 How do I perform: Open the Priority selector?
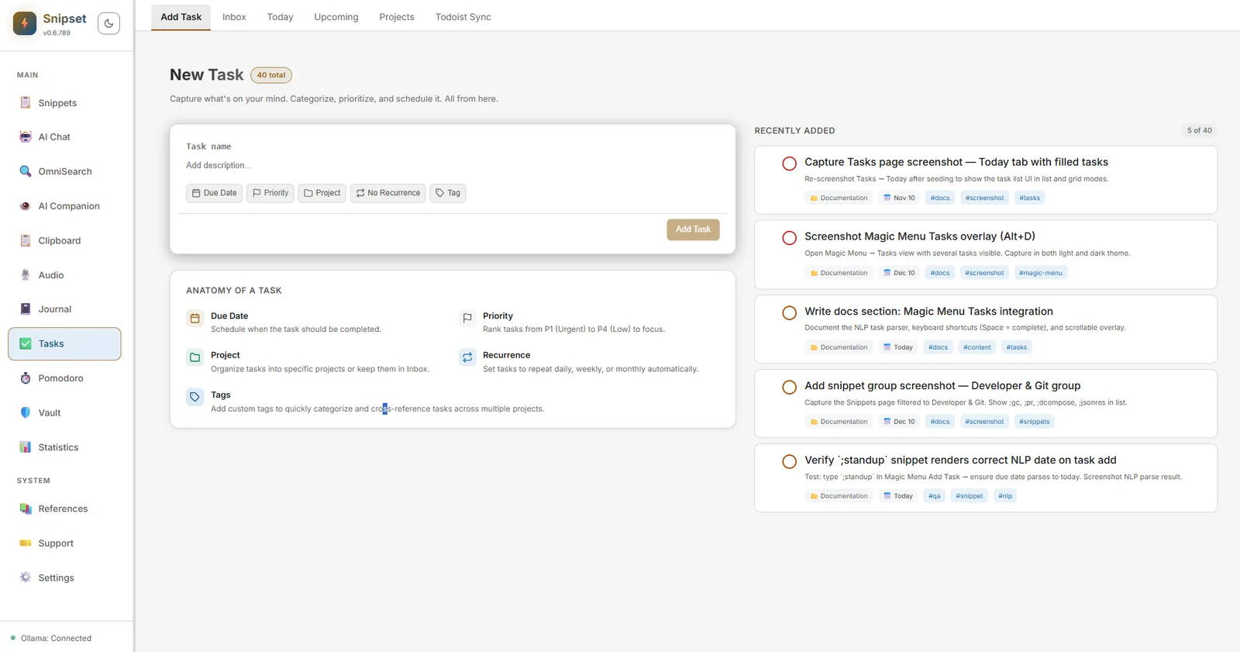click(x=270, y=193)
